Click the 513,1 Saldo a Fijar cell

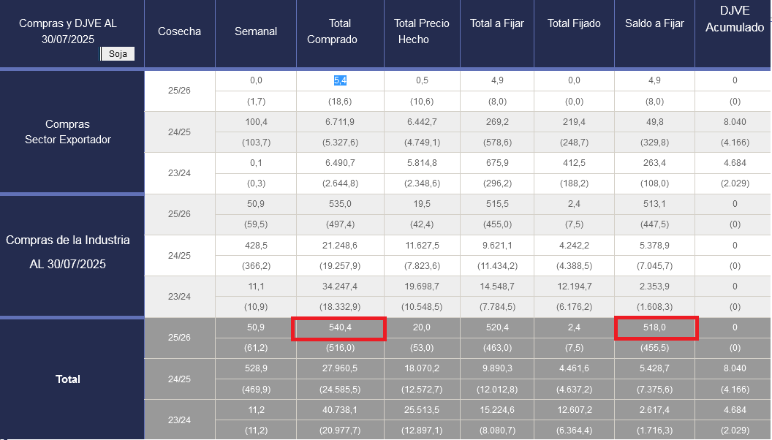(x=654, y=204)
